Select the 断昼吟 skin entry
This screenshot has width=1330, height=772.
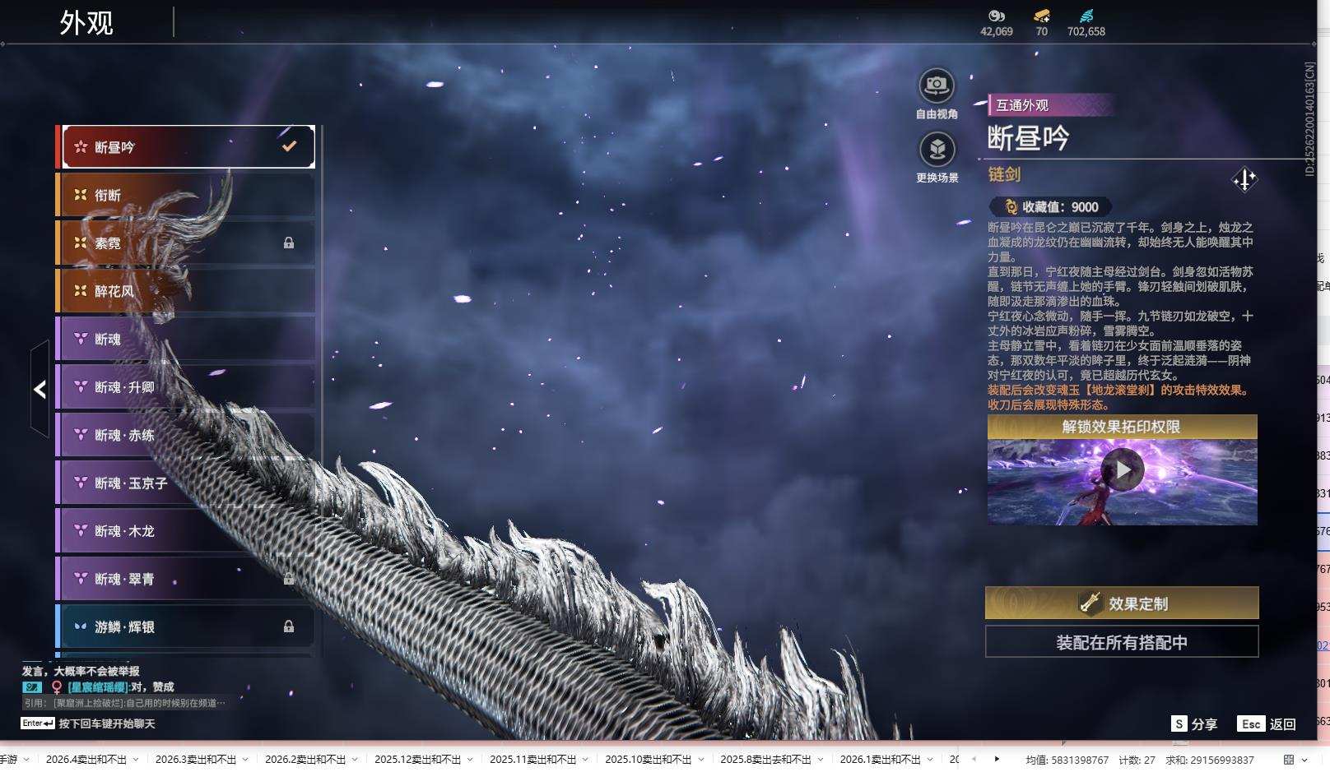(188, 146)
